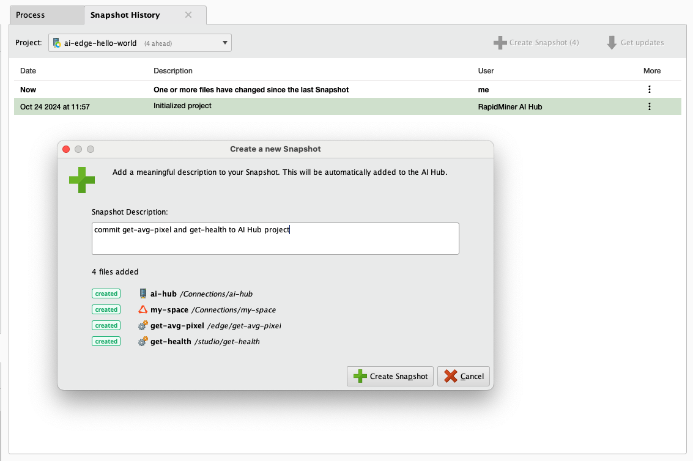The height and width of the screenshot is (461, 693).
Task: Close the Snapshot History tab
Action: click(188, 15)
